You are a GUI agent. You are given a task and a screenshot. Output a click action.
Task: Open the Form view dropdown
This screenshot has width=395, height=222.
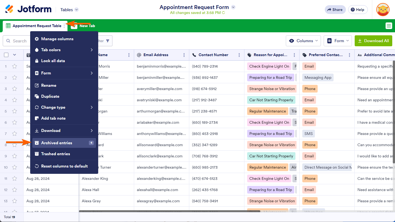(x=338, y=41)
